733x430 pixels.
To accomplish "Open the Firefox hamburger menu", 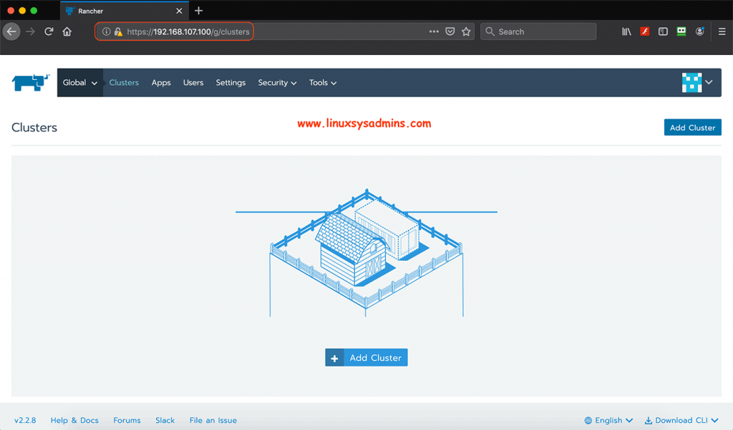I will (722, 31).
